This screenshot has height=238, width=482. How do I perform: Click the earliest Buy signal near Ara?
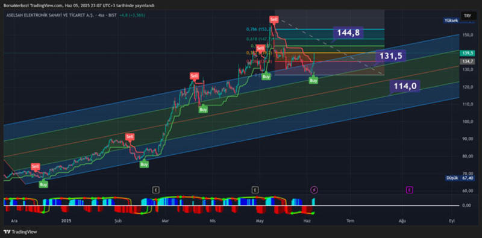[43, 184]
